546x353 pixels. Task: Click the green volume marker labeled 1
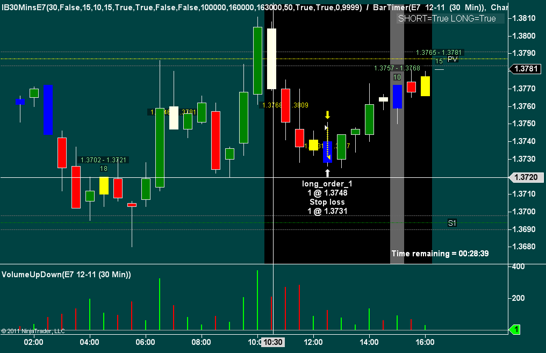tap(514, 329)
